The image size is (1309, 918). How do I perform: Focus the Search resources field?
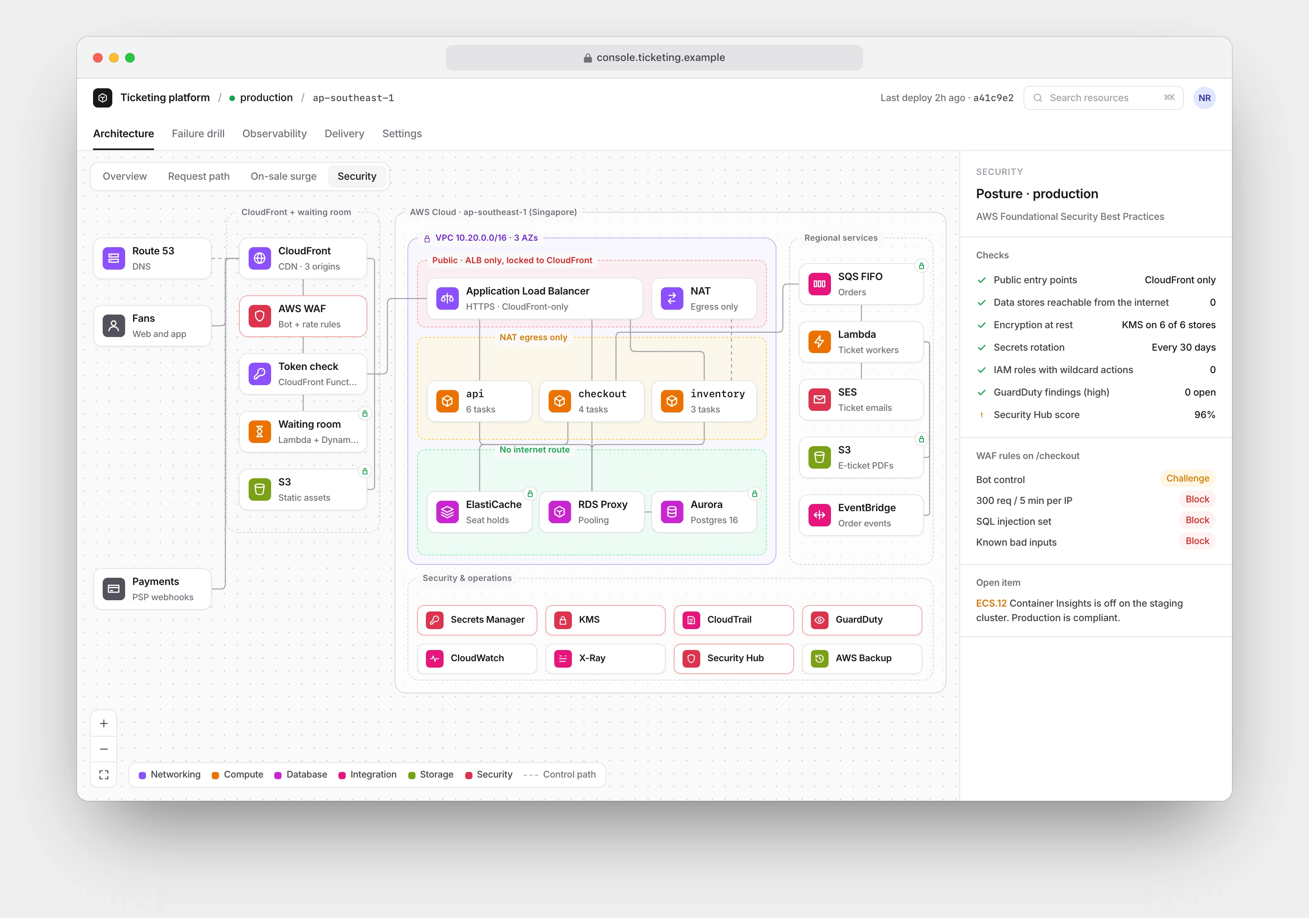(x=1103, y=97)
